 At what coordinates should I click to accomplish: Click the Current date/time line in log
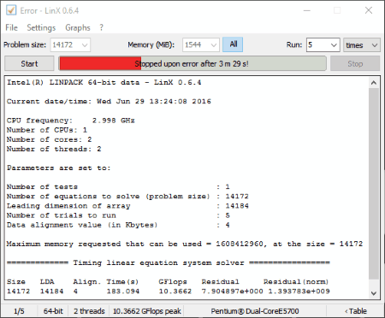[109, 102]
